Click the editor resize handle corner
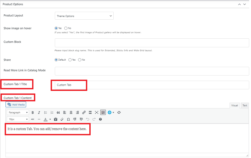This screenshot has width=251, height=158. click(x=247, y=155)
